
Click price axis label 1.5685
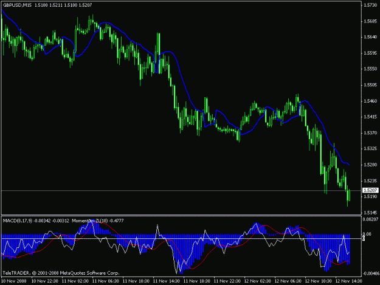click(x=370, y=21)
